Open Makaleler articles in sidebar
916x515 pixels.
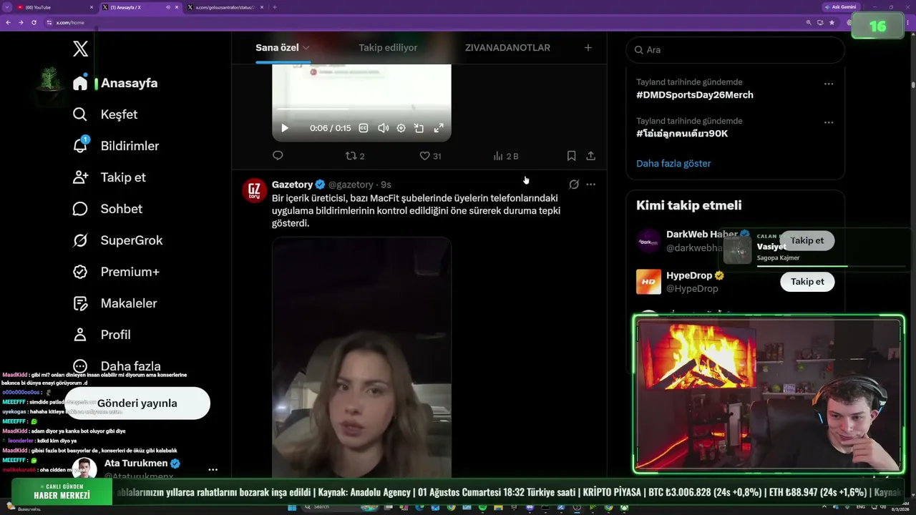tap(114, 303)
